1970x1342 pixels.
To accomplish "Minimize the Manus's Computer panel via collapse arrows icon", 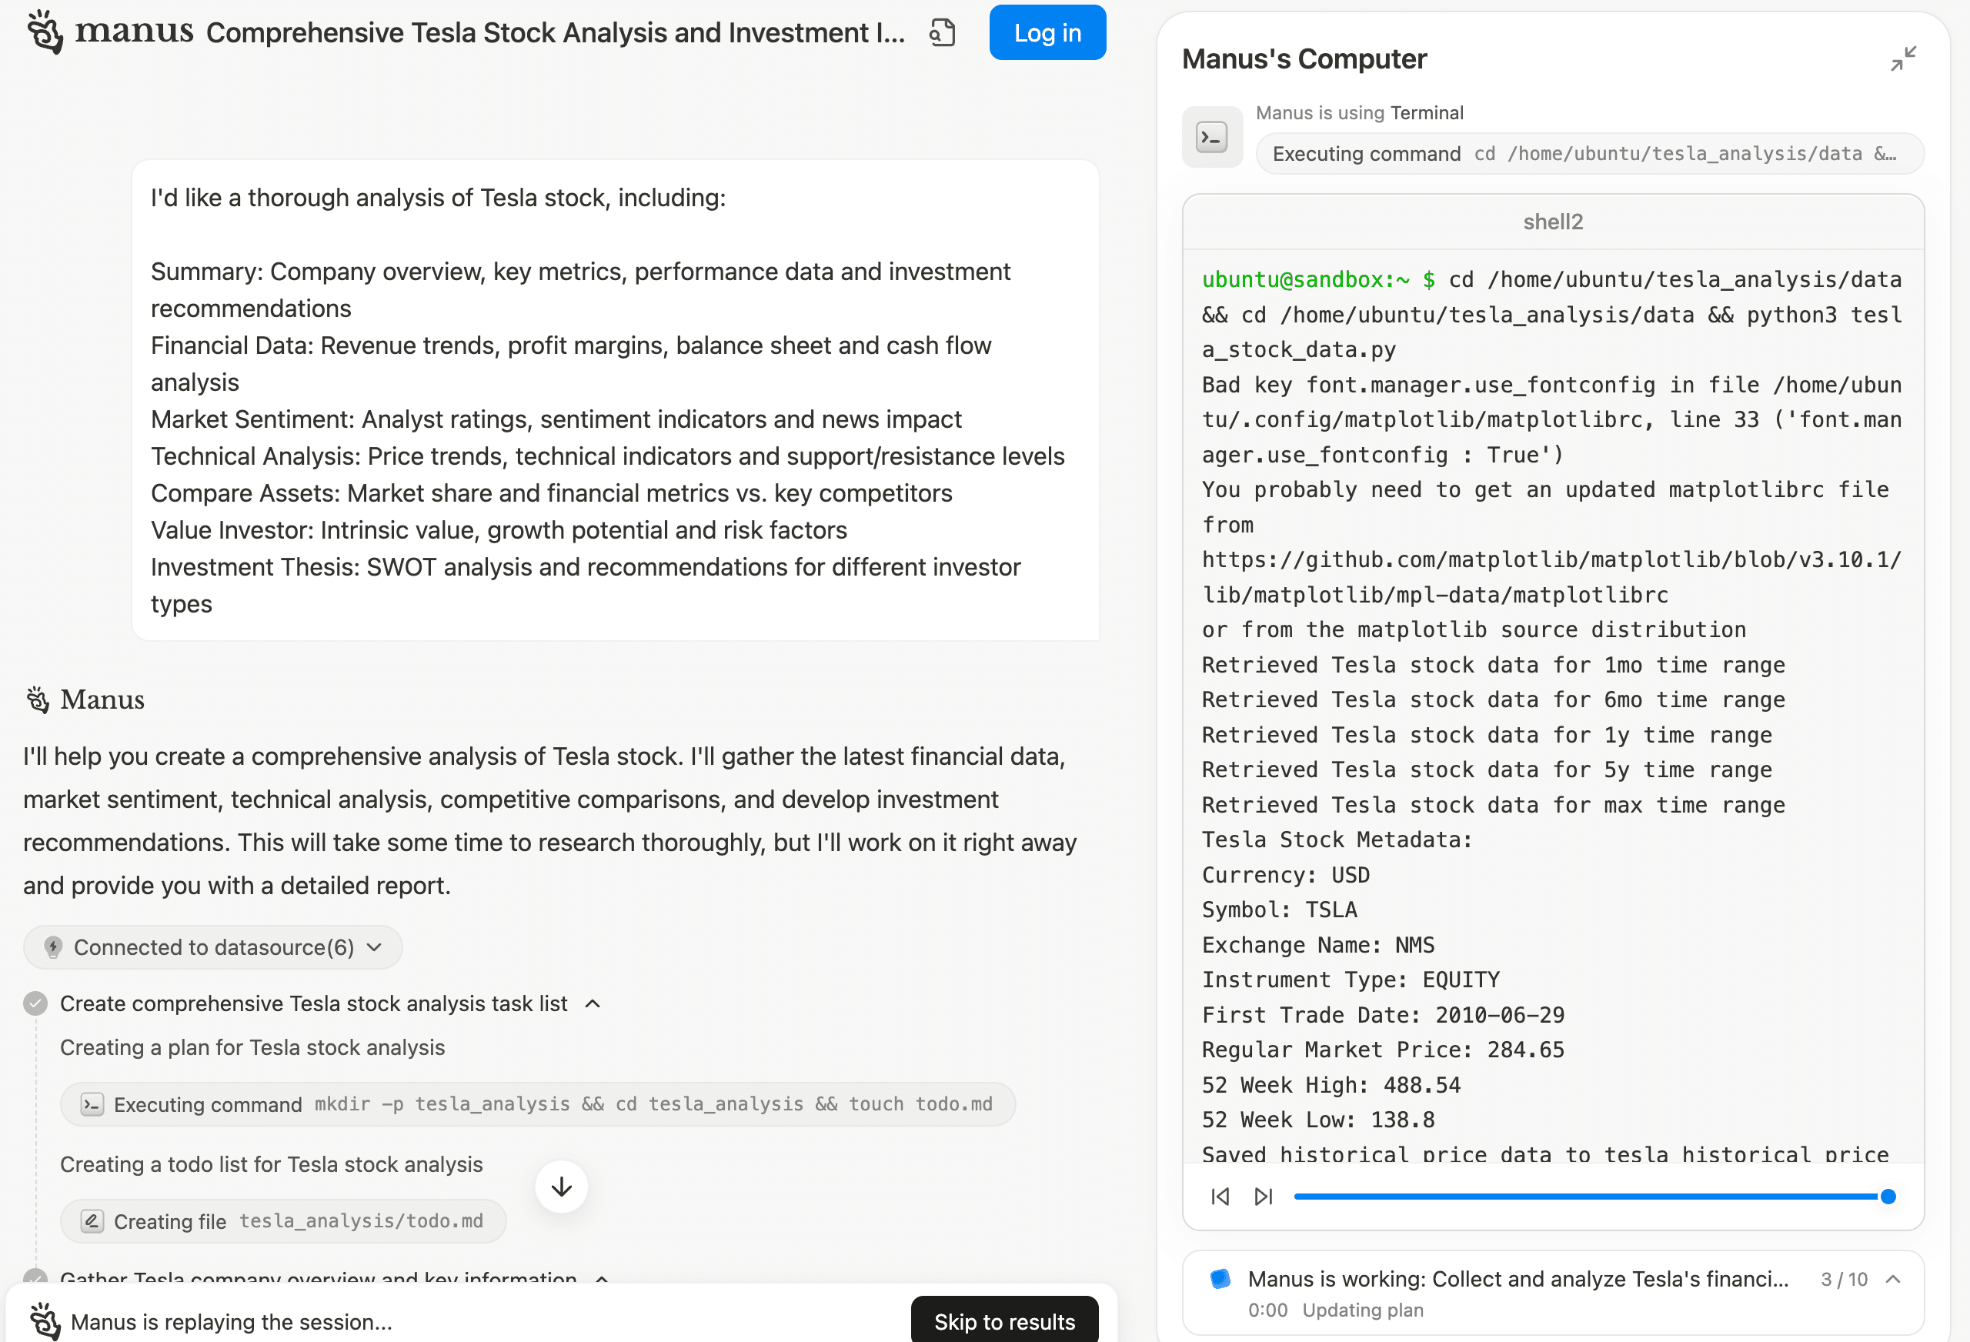I will [1902, 58].
